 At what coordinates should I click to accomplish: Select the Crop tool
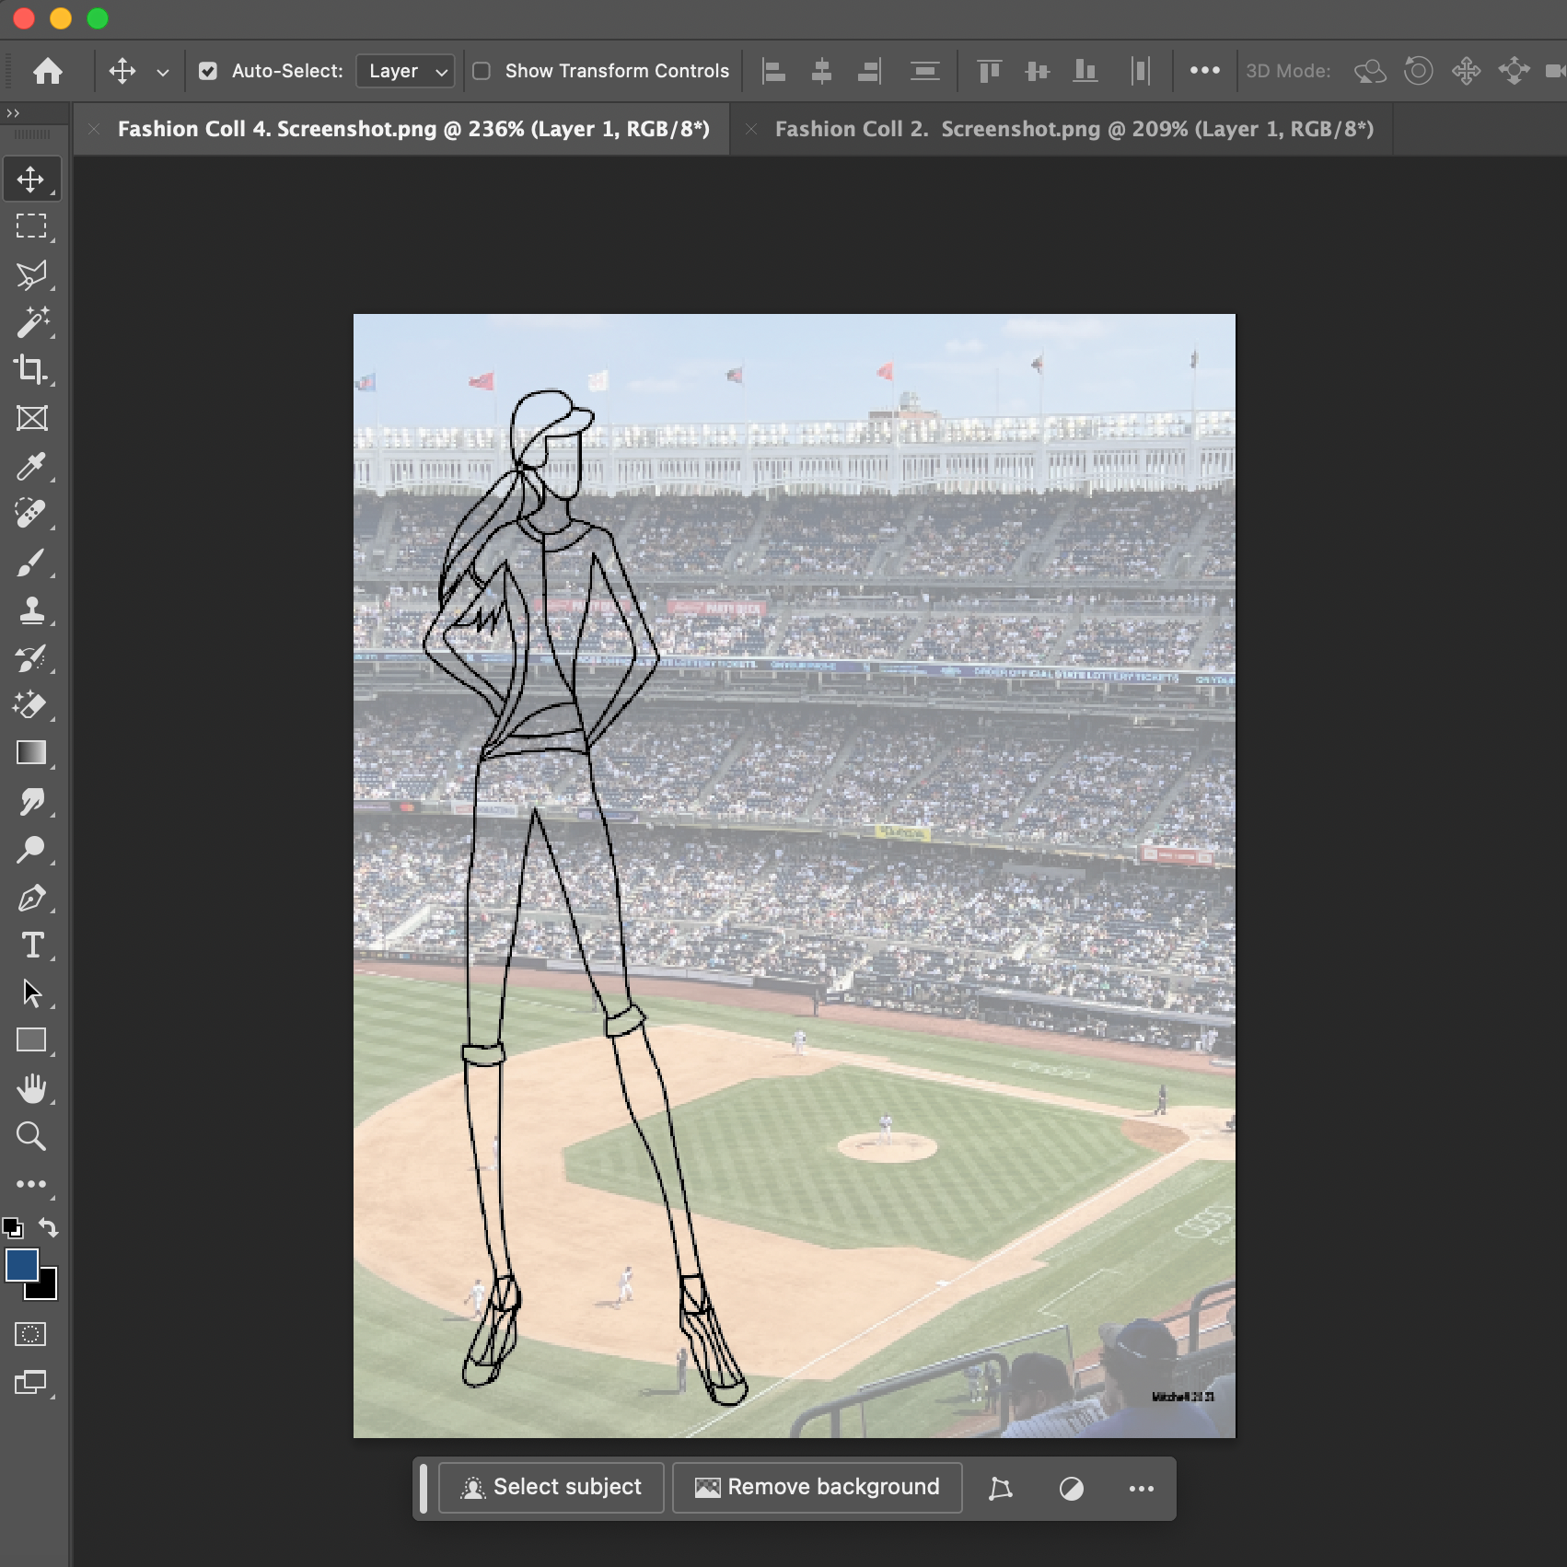click(x=30, y=370)
